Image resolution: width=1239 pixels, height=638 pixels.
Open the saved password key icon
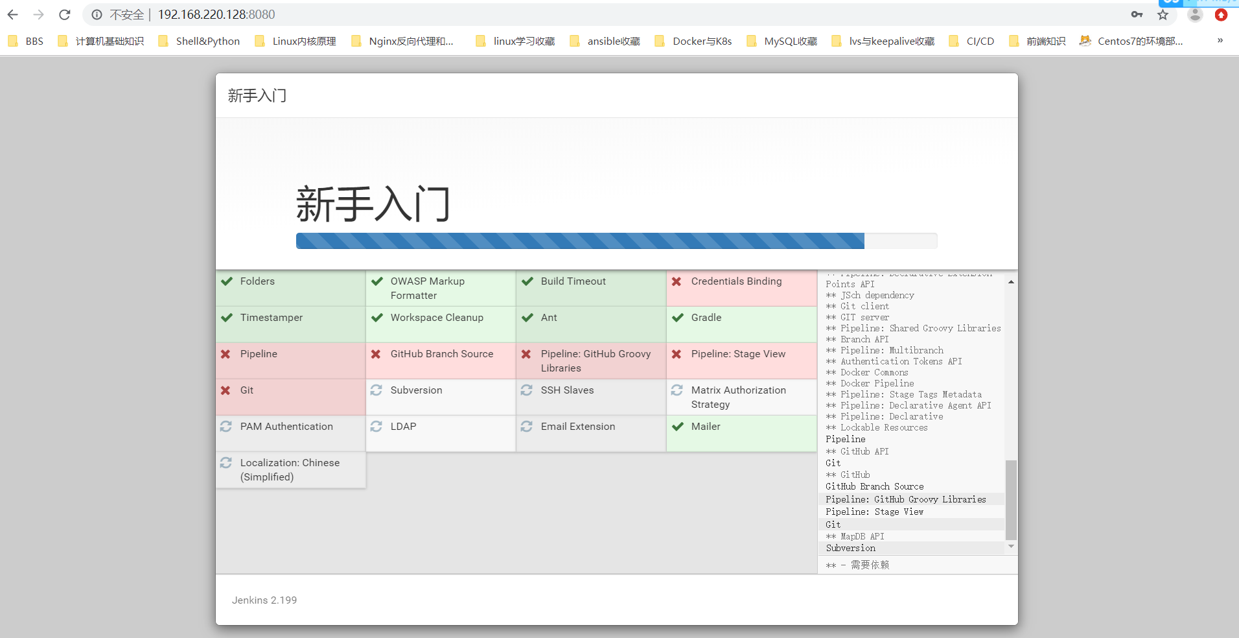click(1137, 14)
